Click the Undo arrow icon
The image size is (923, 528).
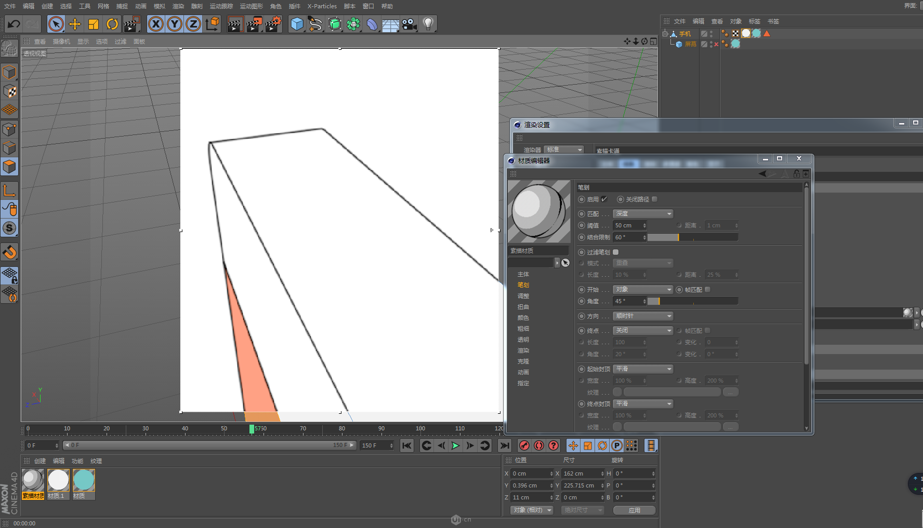14,24
